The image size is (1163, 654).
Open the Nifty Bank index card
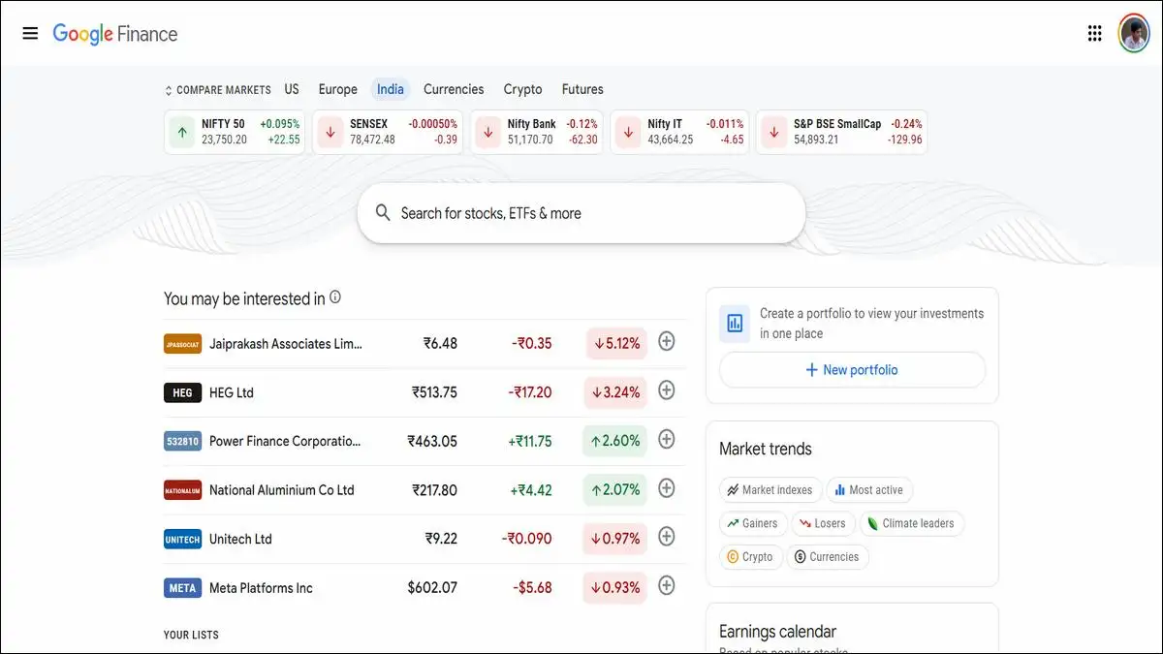[537, 132]
